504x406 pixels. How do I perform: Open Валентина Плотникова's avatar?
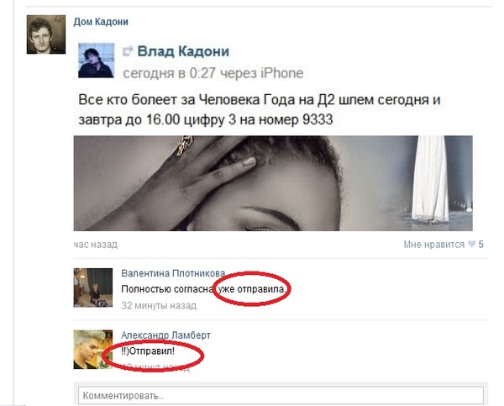pyautogui.click(x=93, y=287)
